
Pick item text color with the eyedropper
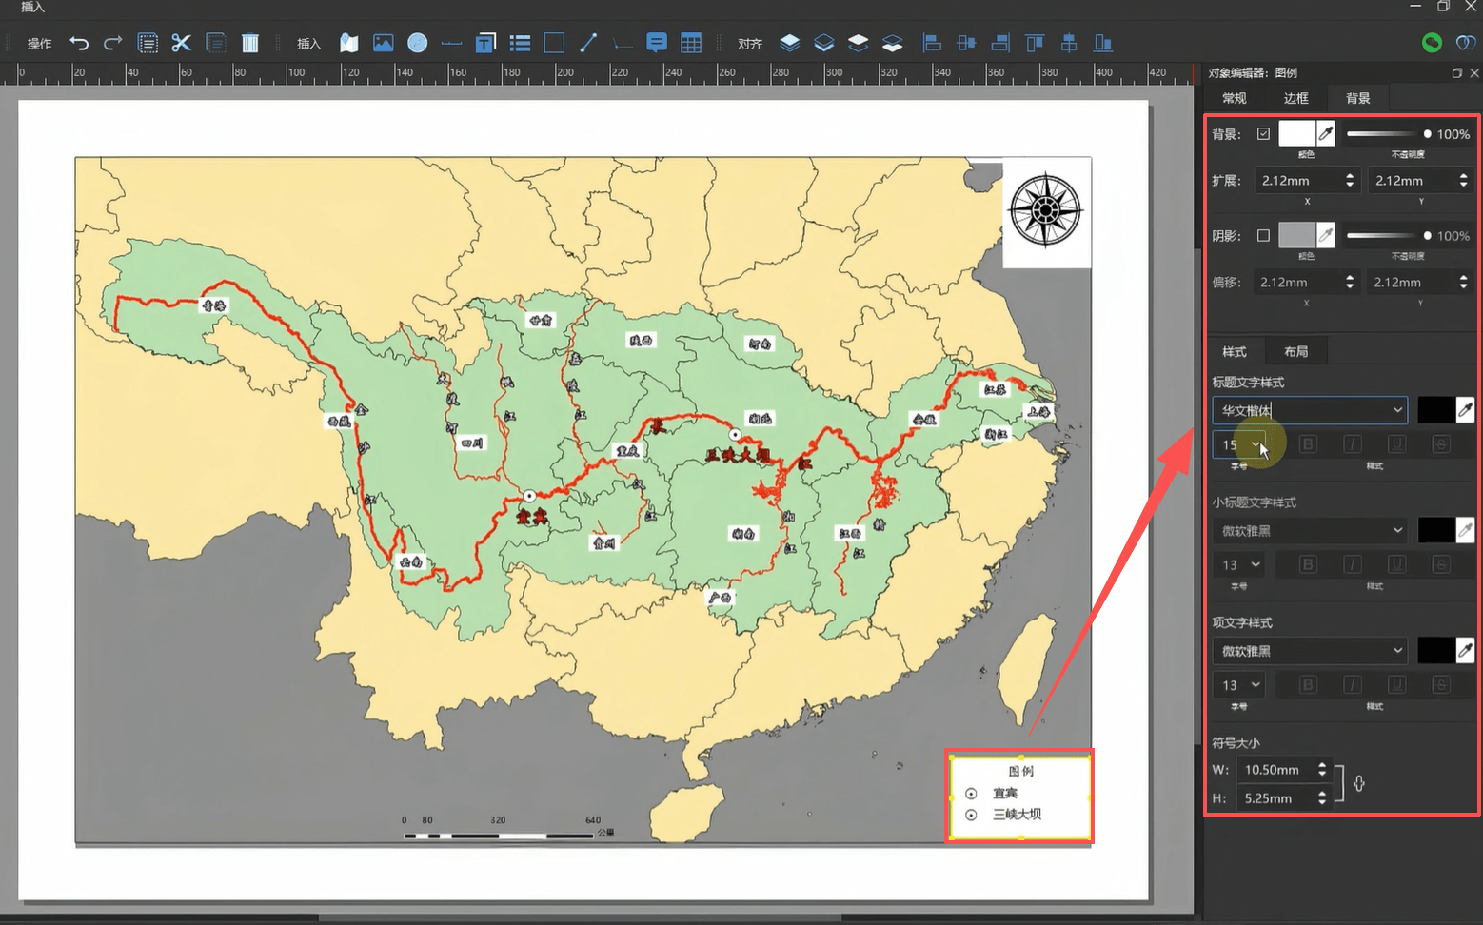point(1465,651)
